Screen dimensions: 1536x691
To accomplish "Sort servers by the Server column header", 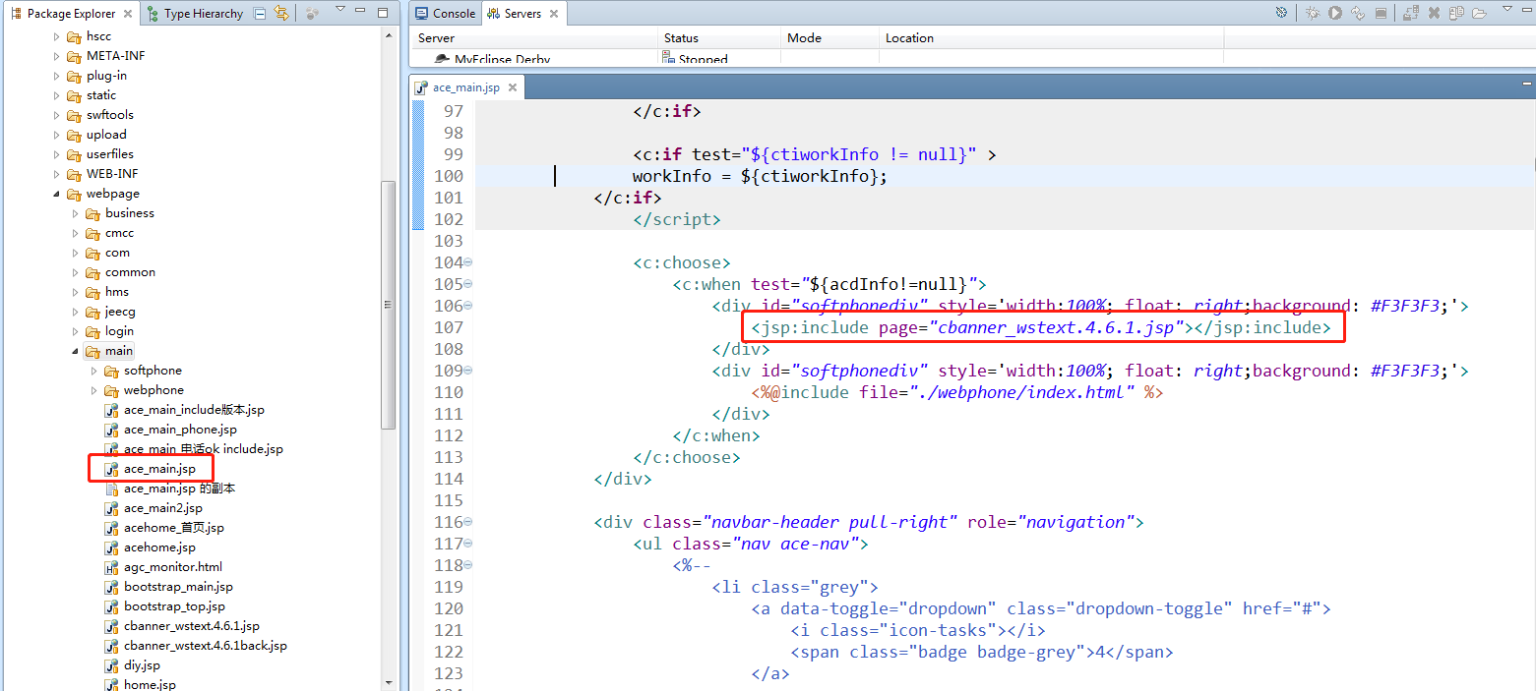I will click(534, 38).
